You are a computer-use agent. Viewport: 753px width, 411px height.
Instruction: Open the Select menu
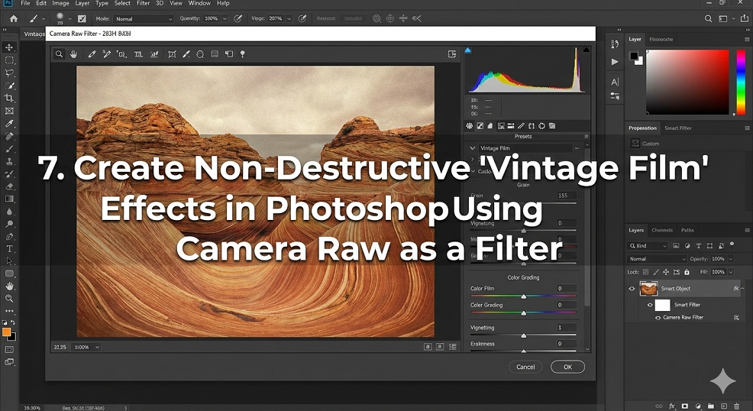122,3
